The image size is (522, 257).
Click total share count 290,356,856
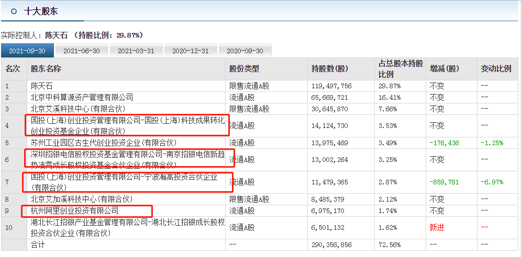point(331,245)
